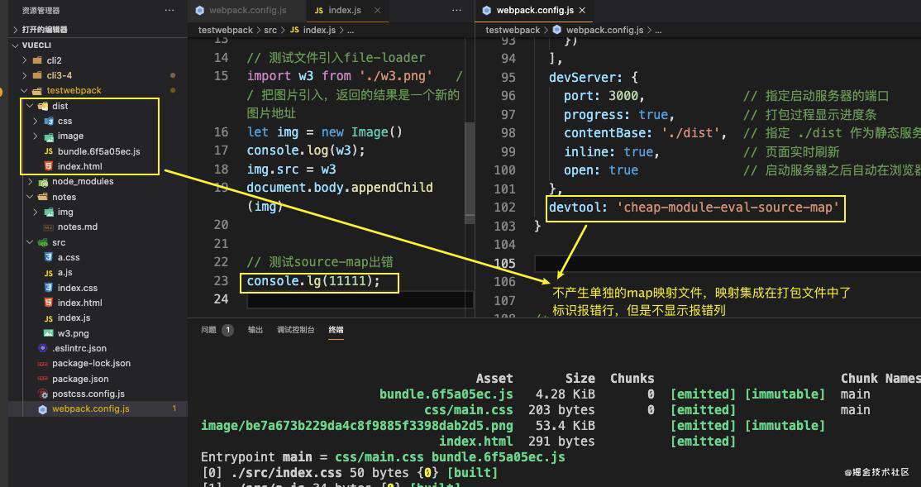Expand the cli3-4 folder chevron

coord(25,75)
